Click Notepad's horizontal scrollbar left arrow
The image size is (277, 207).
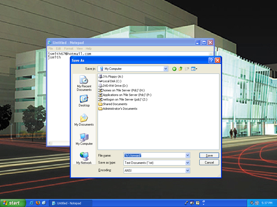(50, 143)
